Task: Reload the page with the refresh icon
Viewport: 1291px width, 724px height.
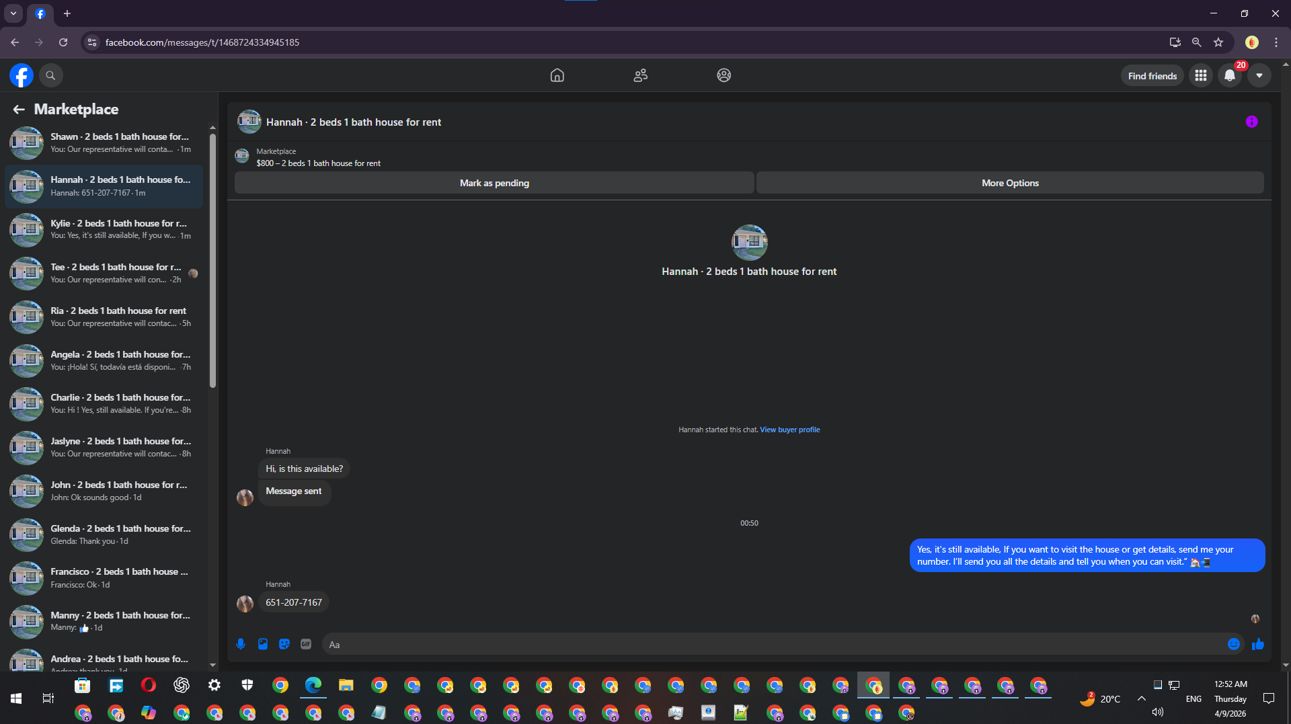Action: tap(63, 42)
